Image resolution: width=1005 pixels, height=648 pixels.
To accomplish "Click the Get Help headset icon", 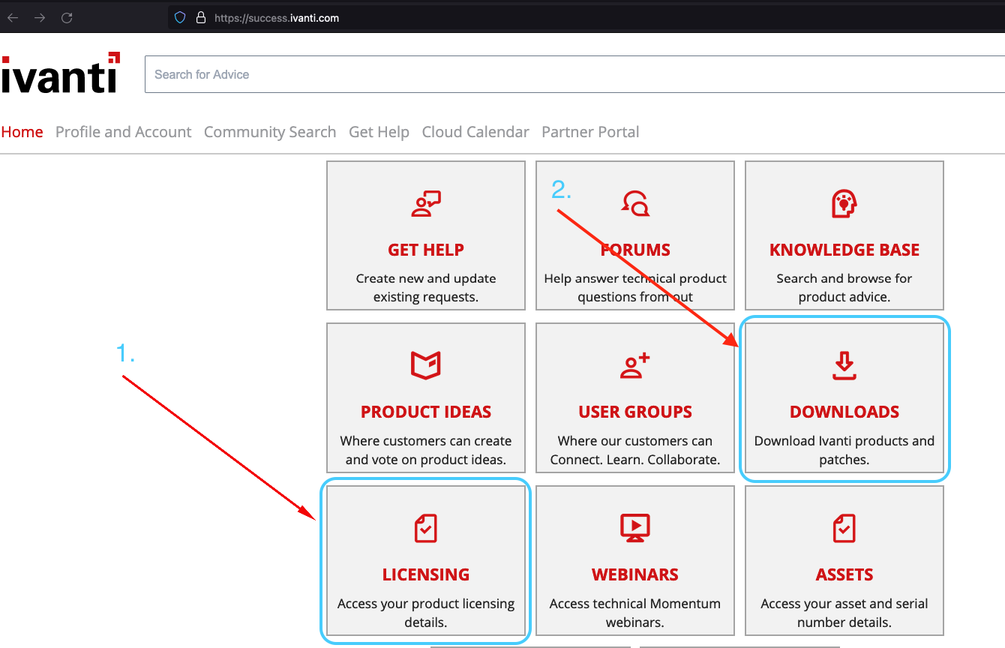I will tap(425, 202).
